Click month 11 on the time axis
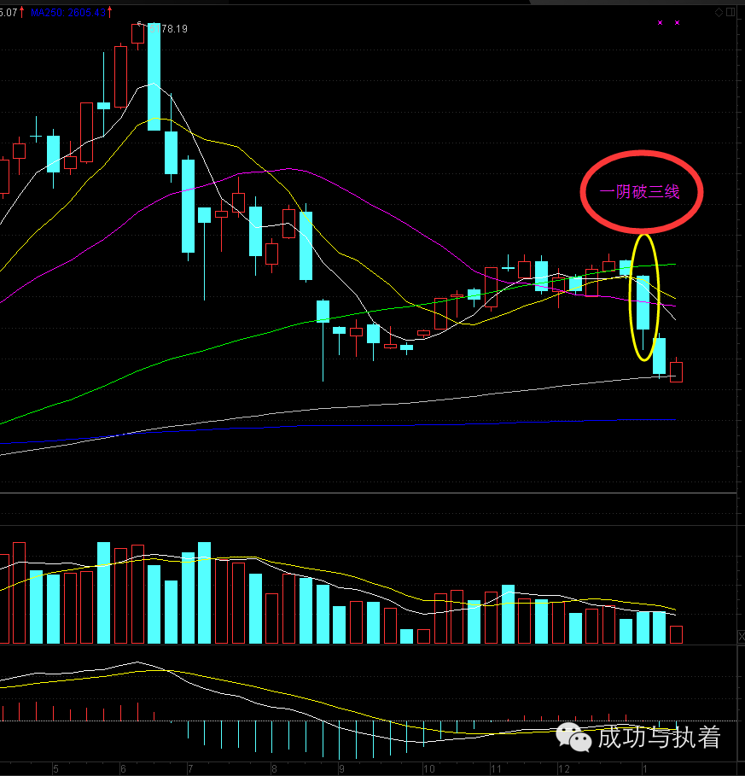Viewport: 745px width, 776px height. coord(496,769)
